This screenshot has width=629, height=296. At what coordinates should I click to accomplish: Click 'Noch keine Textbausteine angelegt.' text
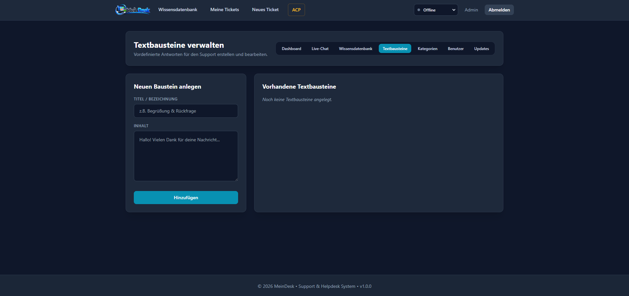tap(297, 99)
